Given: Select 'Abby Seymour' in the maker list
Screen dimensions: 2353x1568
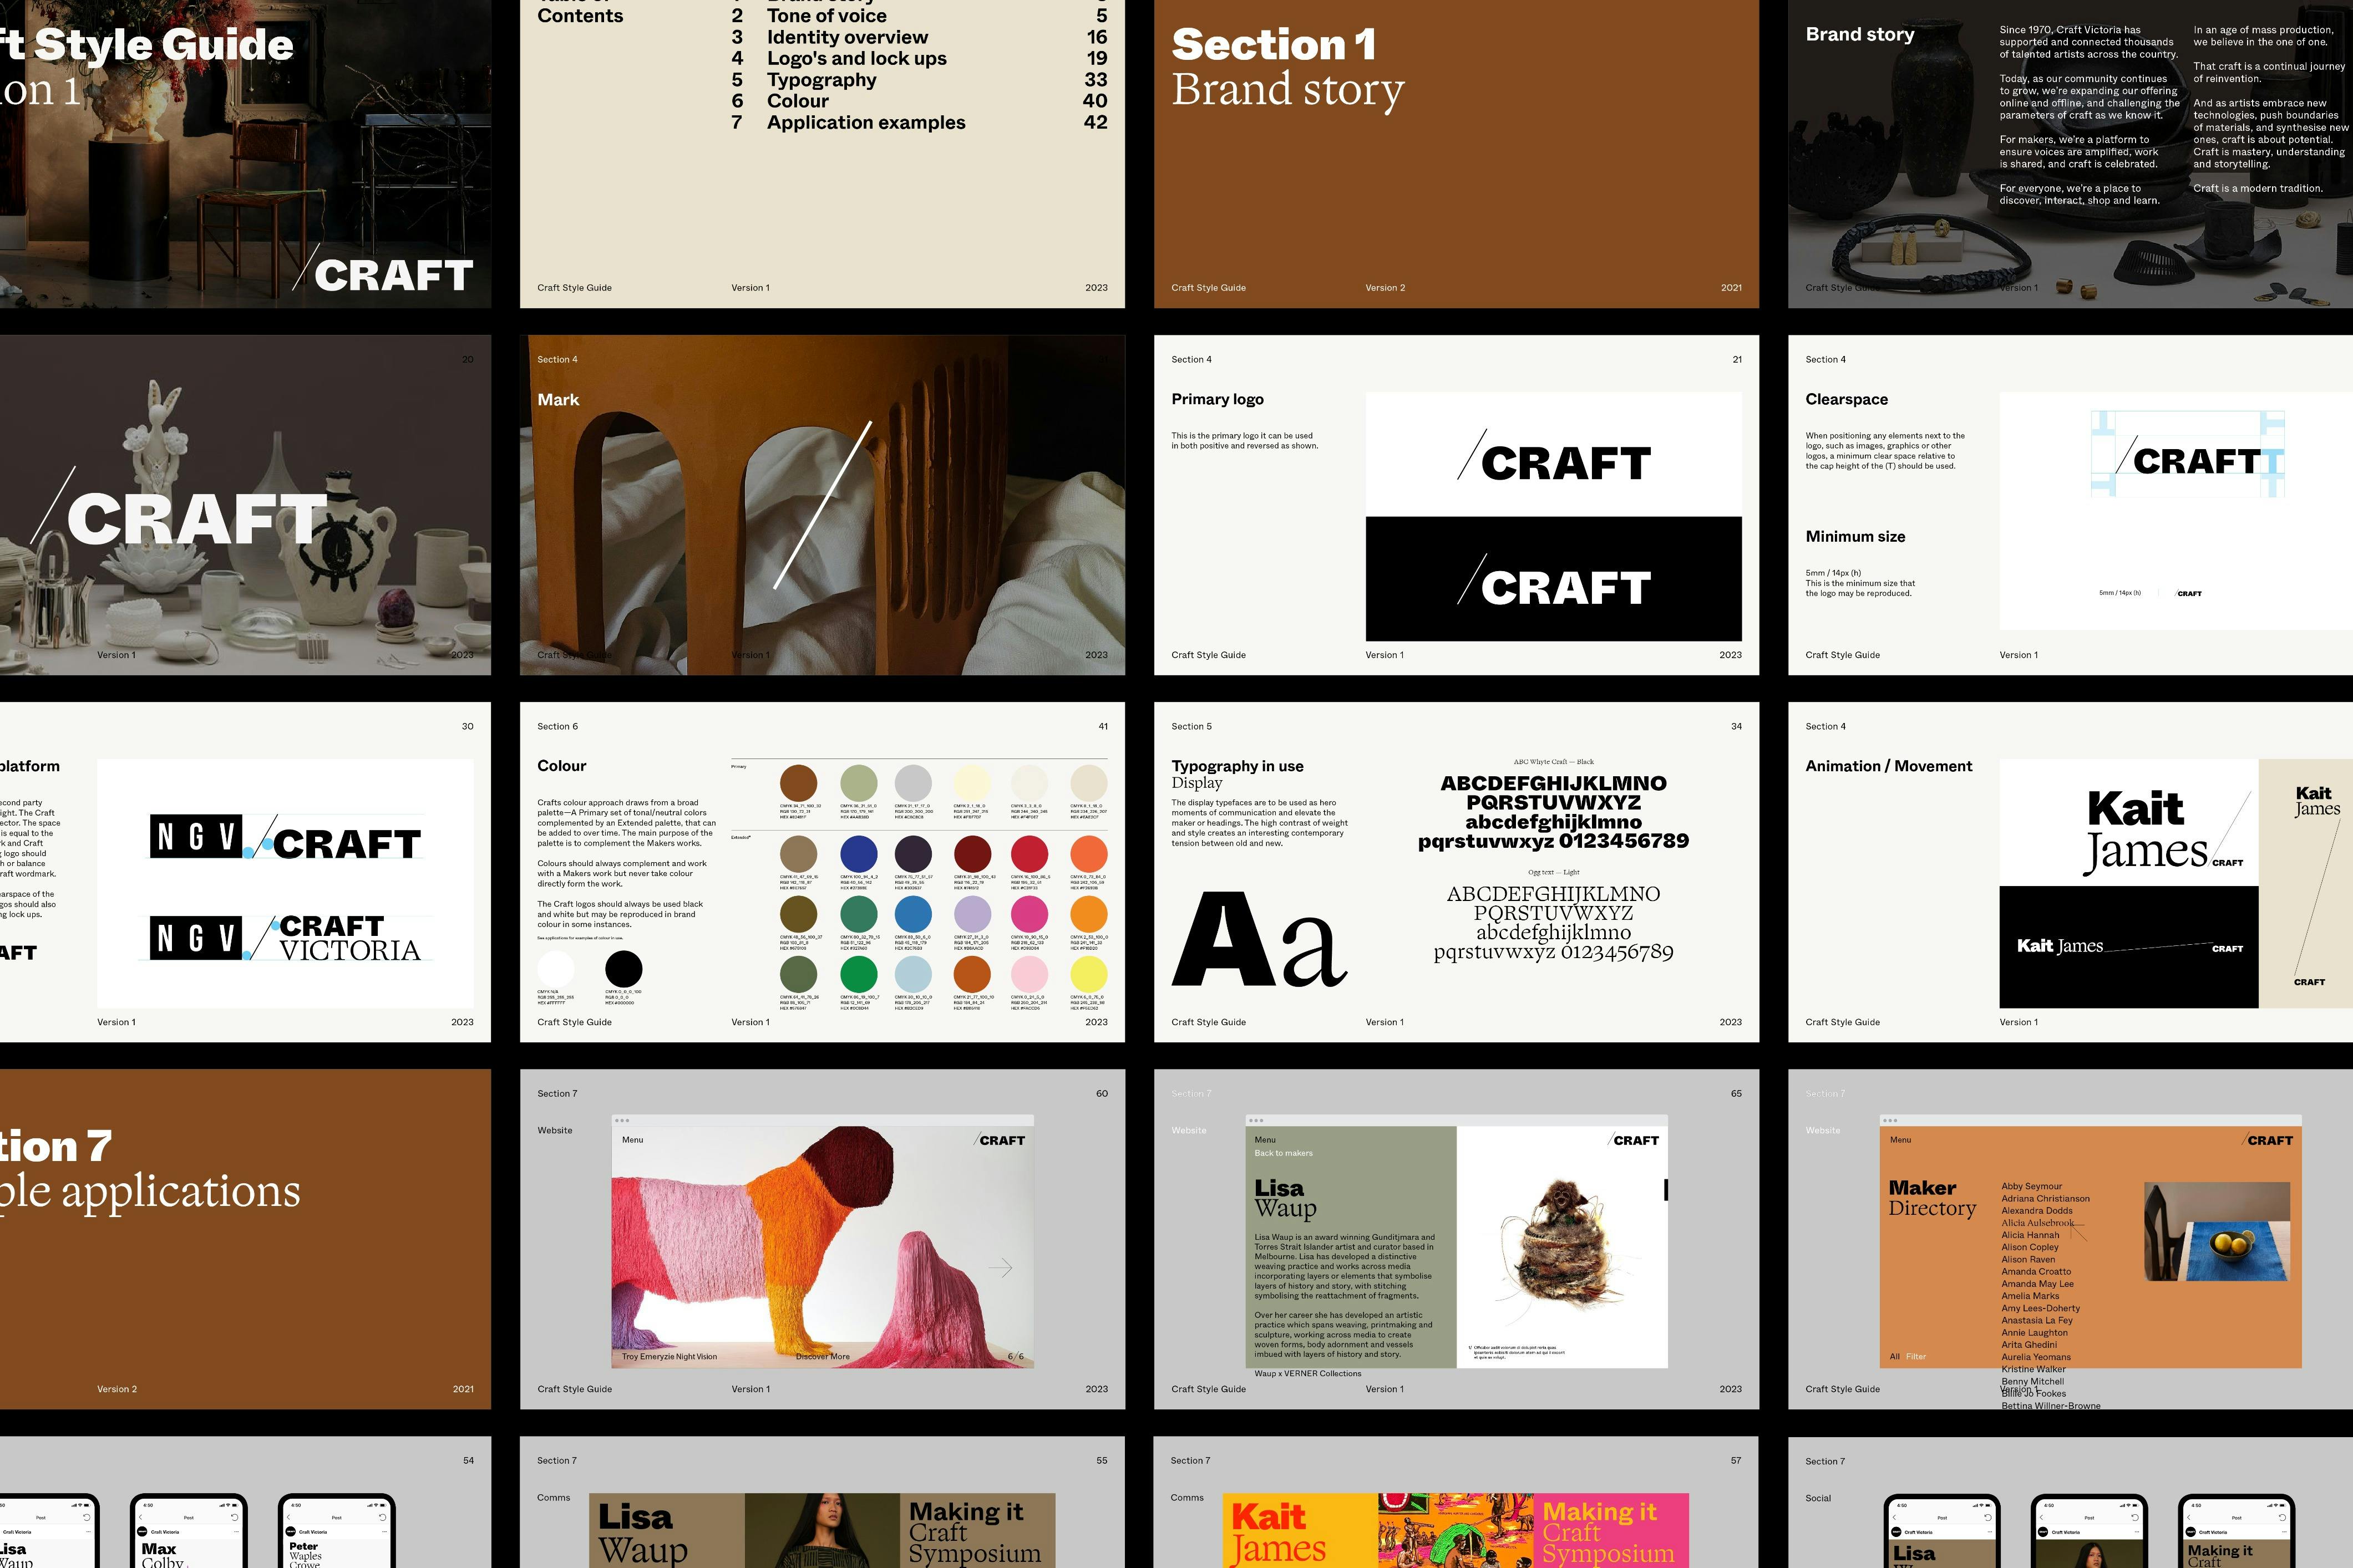Looking at the screenshot, I should coord(2031,1186).
